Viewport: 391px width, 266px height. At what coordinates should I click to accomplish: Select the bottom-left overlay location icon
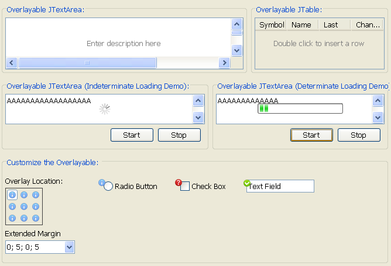12,218
